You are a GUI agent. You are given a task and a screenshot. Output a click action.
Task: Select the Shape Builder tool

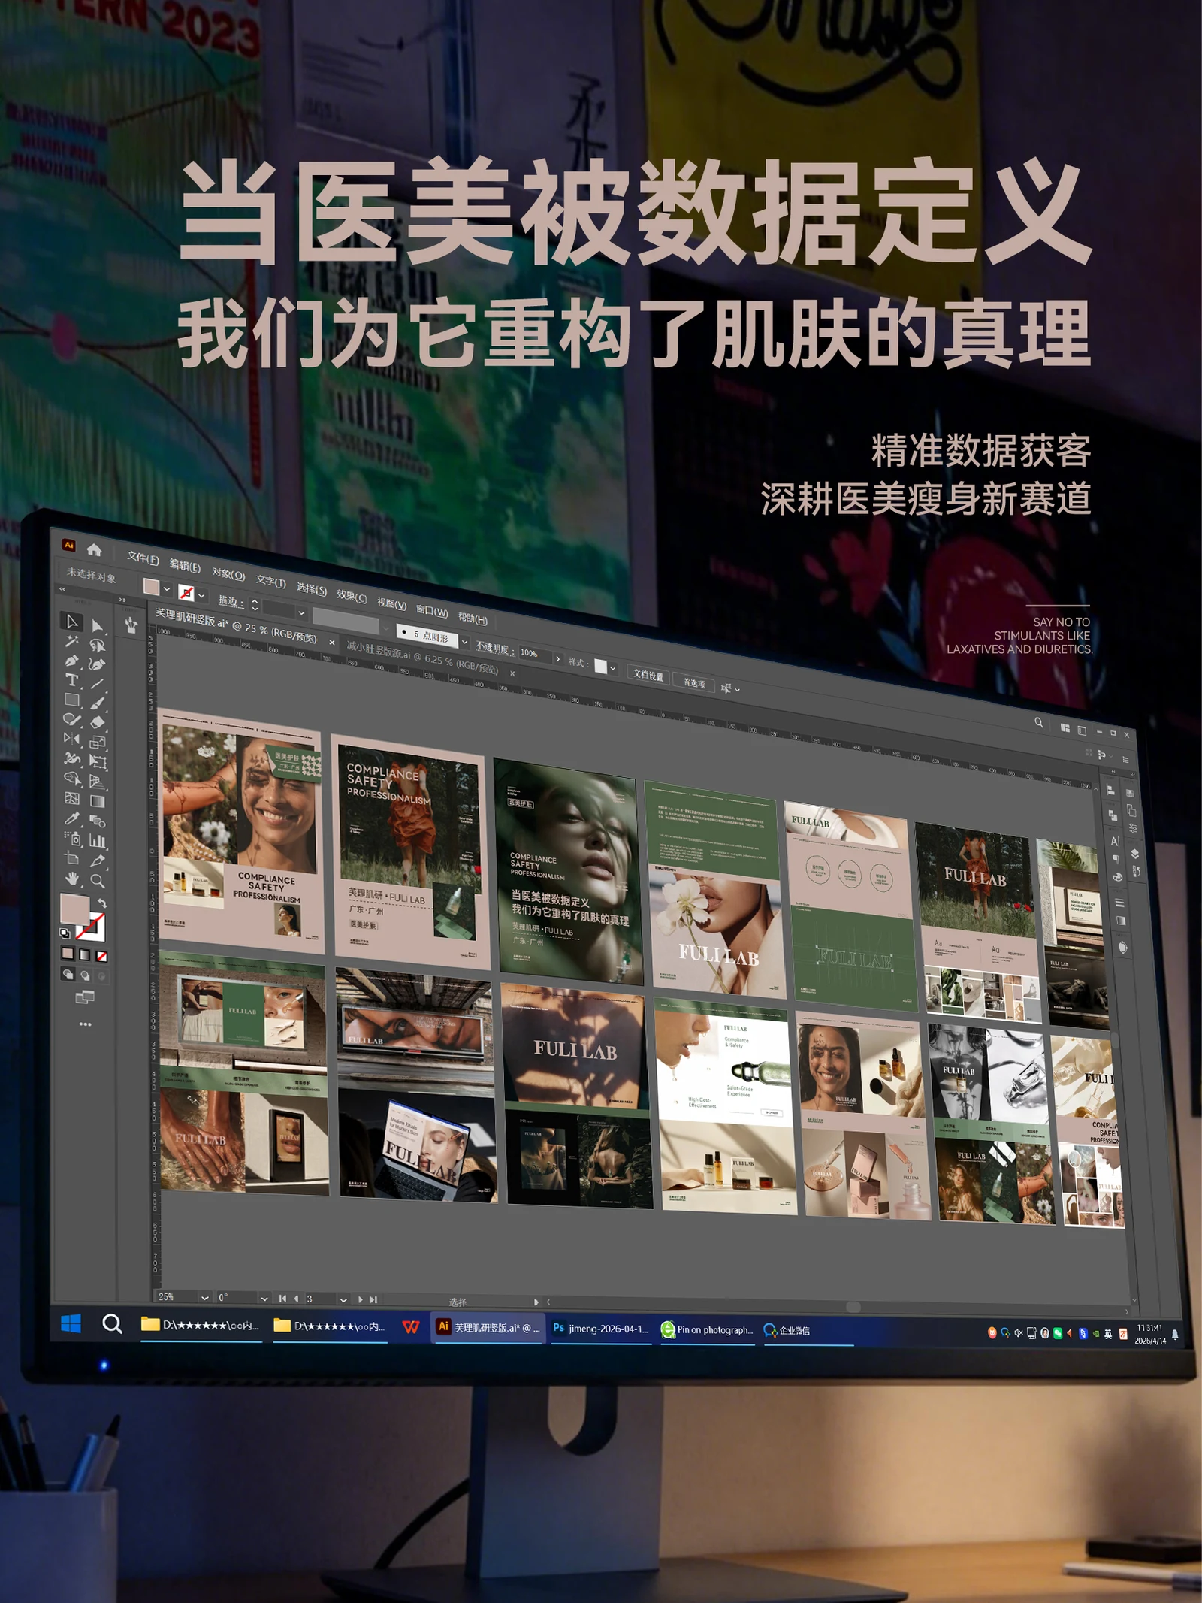pyautogui.click(x=71, y=779)
